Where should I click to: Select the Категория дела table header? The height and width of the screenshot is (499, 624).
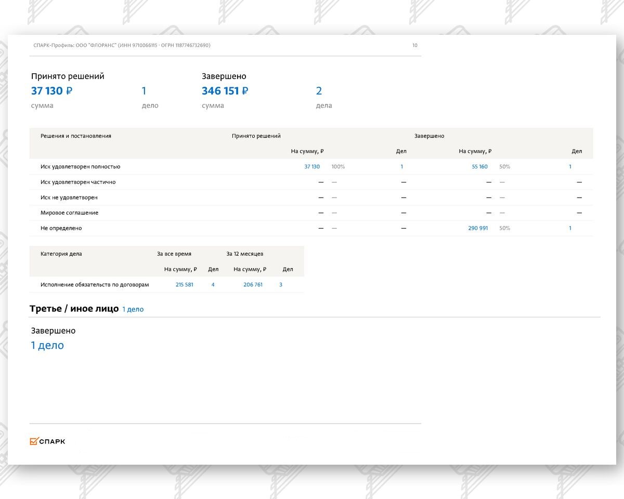(61, 254)
